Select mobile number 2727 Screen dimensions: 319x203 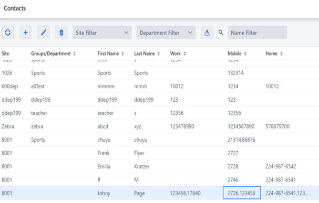233,153
